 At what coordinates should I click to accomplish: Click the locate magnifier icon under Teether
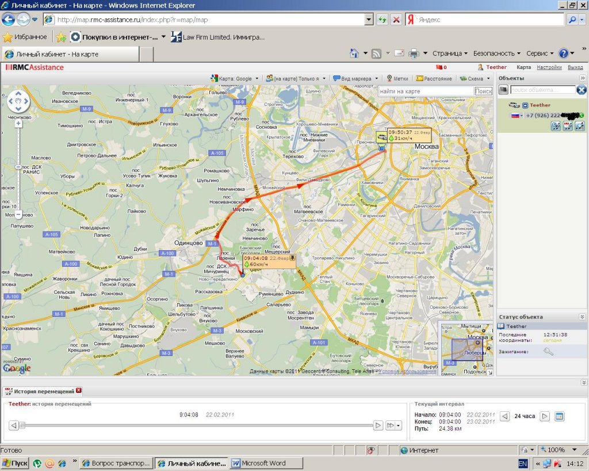click(580, 126)
